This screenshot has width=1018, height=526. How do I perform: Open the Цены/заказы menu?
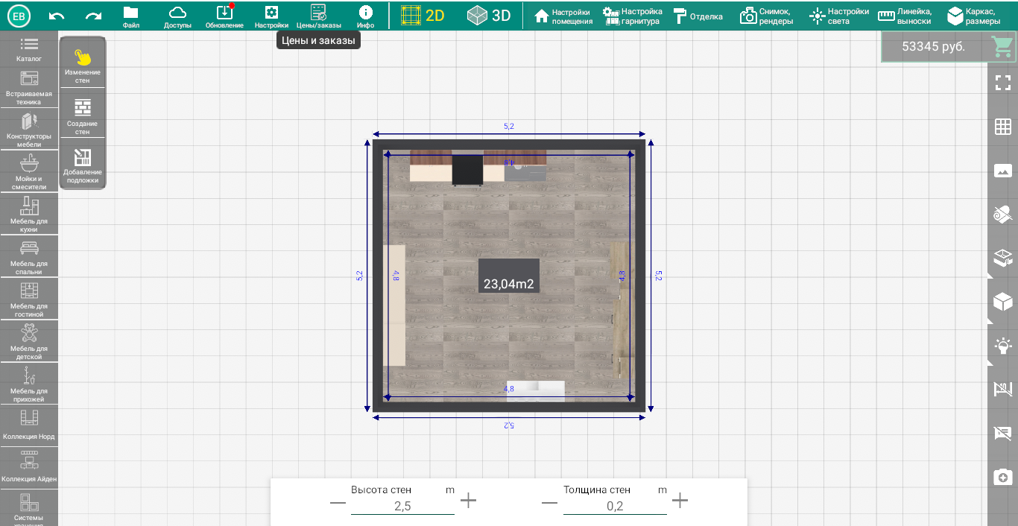coord(318,16)
